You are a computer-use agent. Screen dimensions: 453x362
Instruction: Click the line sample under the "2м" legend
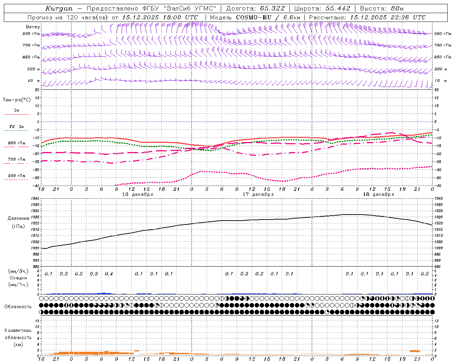pyautogui.click(x=16, y=114)
